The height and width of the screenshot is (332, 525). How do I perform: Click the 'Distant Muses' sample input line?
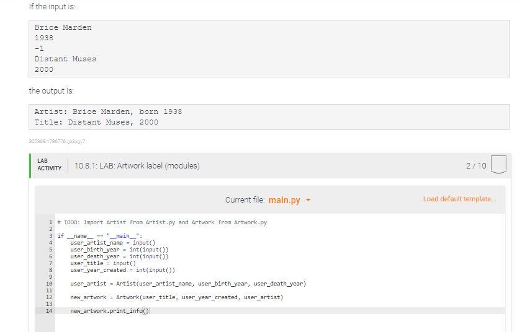(x=65, y=59)
